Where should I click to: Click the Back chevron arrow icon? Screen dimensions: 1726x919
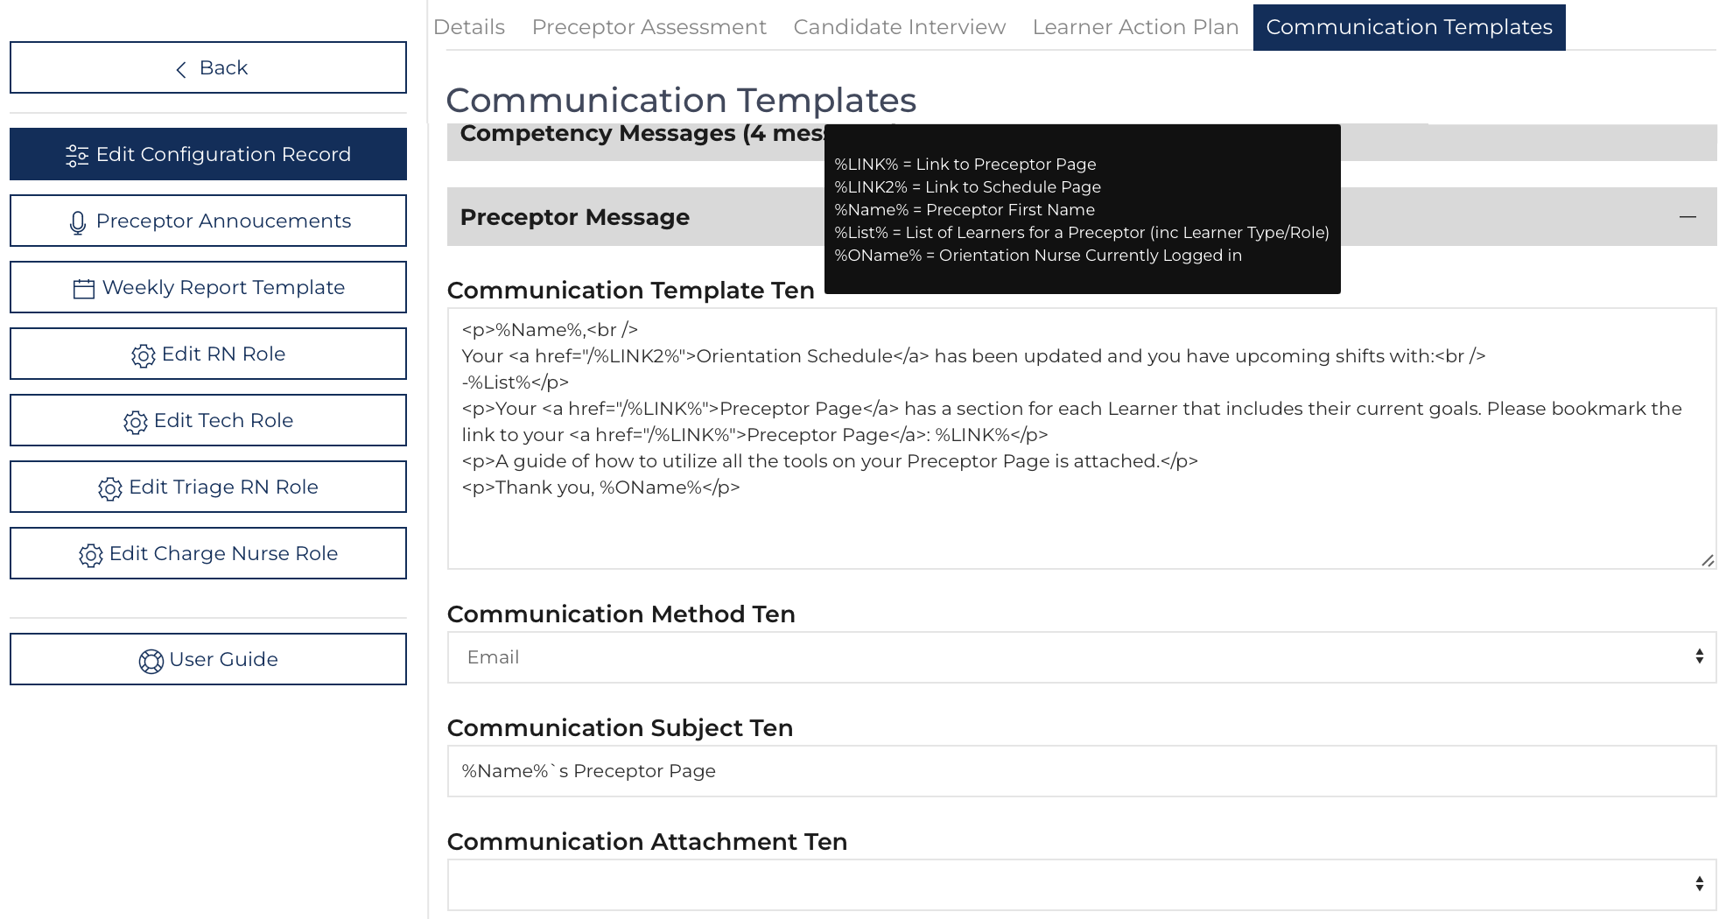point(181,69)
